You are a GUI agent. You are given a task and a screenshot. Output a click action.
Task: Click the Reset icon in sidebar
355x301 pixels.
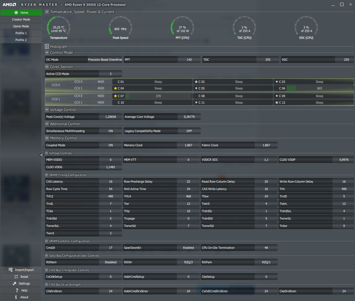pyautogui.click(x=16, y=277)
